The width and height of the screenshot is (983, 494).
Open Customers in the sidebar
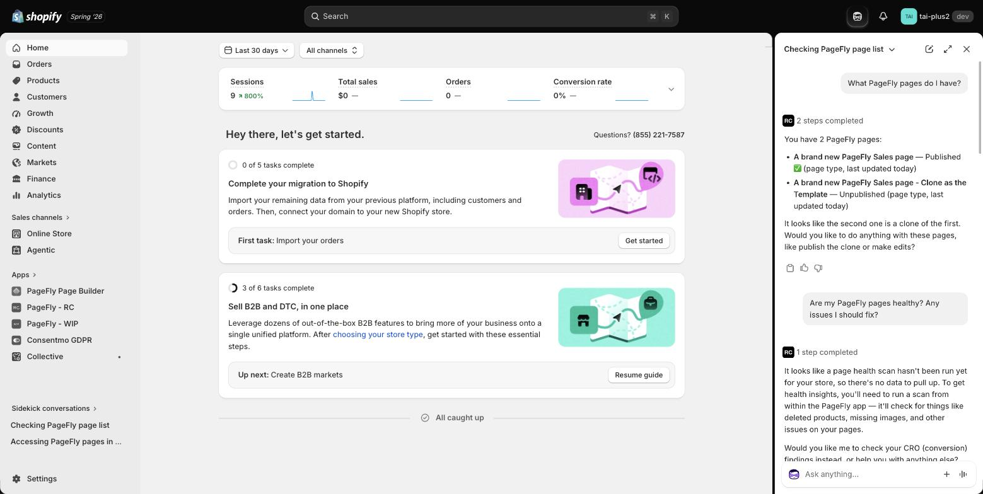pos(47,97)
